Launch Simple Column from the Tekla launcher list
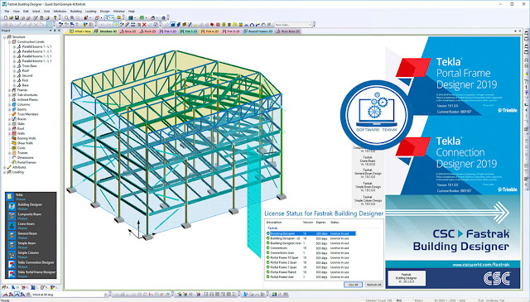Viewport: 530px width, 302px height. 31,254
